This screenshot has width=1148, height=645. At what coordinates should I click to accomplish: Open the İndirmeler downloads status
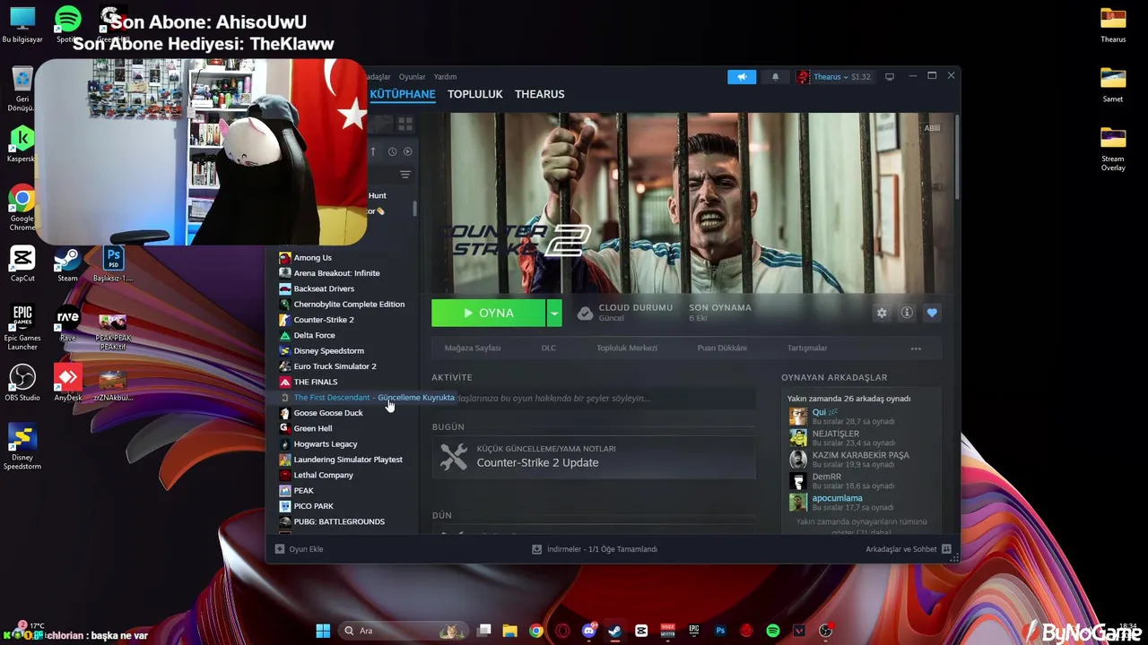(x=595, y=549)
